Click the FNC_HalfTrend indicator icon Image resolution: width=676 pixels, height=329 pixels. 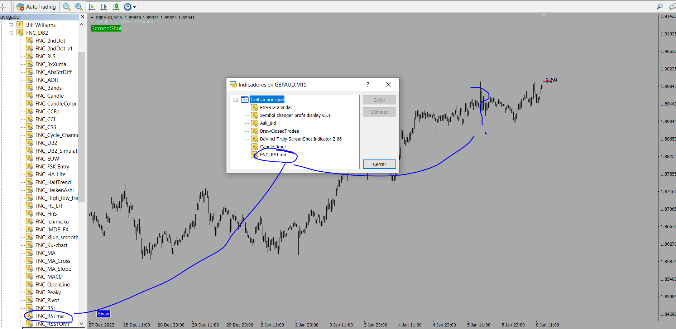click(29, 182)
